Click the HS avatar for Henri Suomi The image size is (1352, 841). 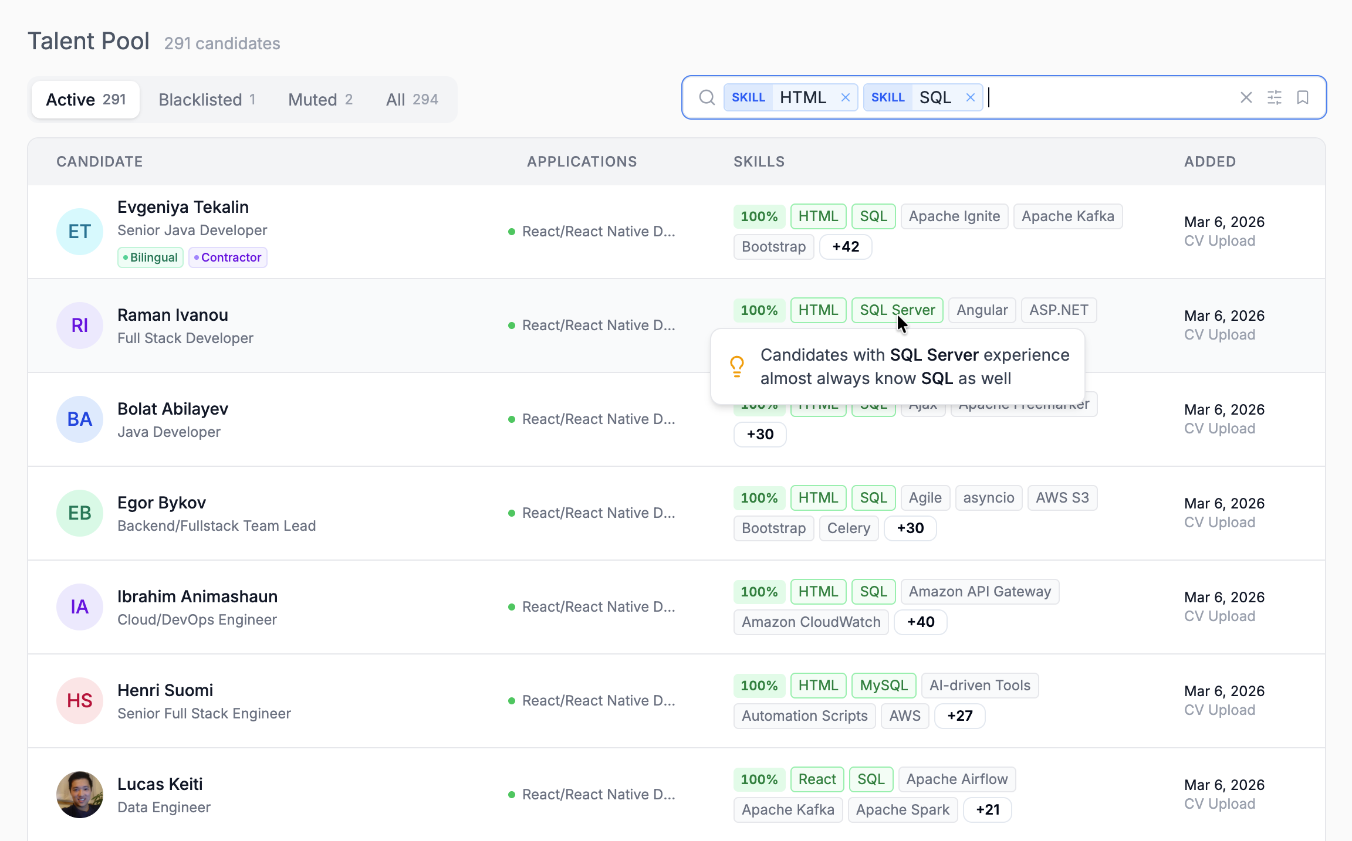[x=80, y=700]
